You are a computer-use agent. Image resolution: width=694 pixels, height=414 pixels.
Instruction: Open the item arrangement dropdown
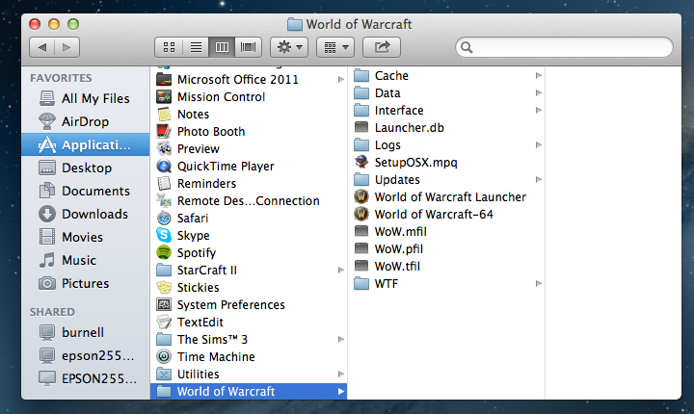coord(337,46)
